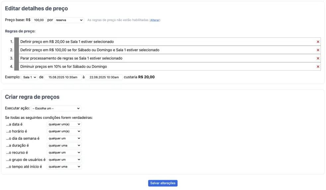Grab the gray drag handle of rule 1

point(17,41)
